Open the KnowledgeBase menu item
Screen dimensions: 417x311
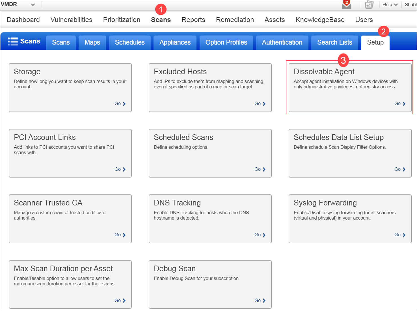tap(320, 20)
